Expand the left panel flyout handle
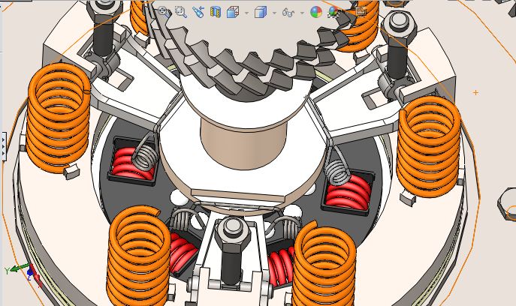This screenshot has width=516, height=306. pos(3,146)
